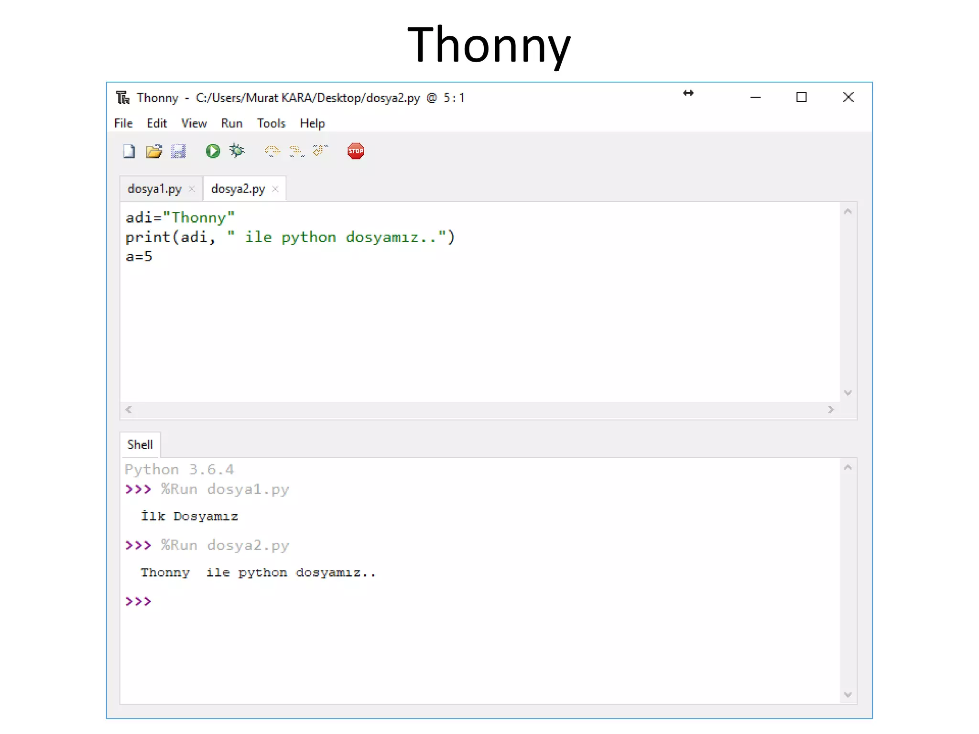979x734 pixels.
Task: Close the dosya1.py tab
Action: tap(192, 189)
